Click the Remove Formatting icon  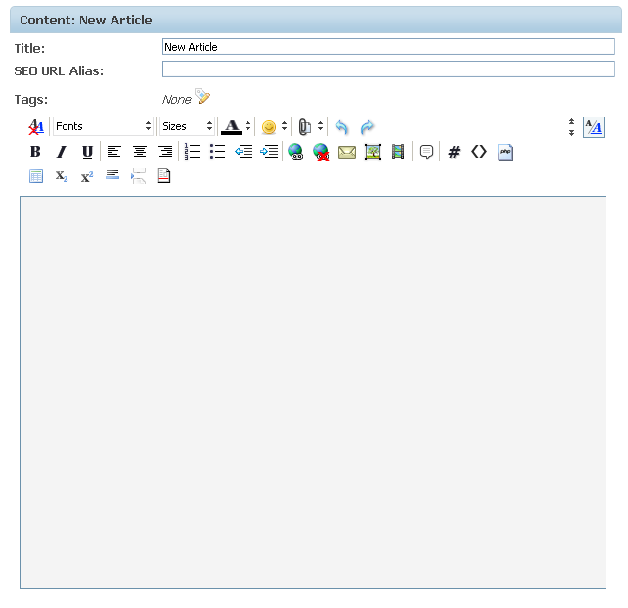click(36, 127)
